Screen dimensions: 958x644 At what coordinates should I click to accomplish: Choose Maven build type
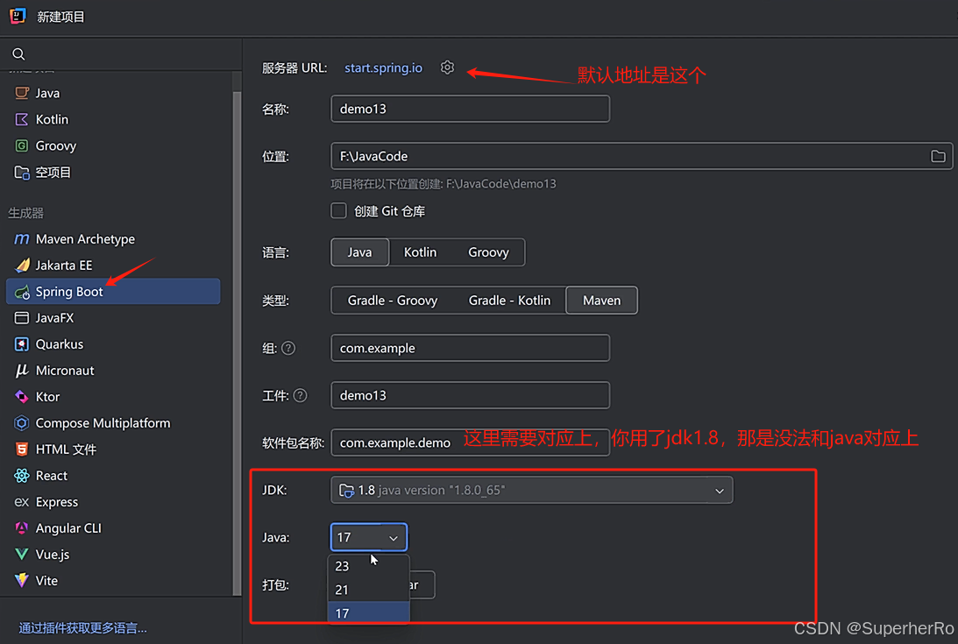point(602,301)
